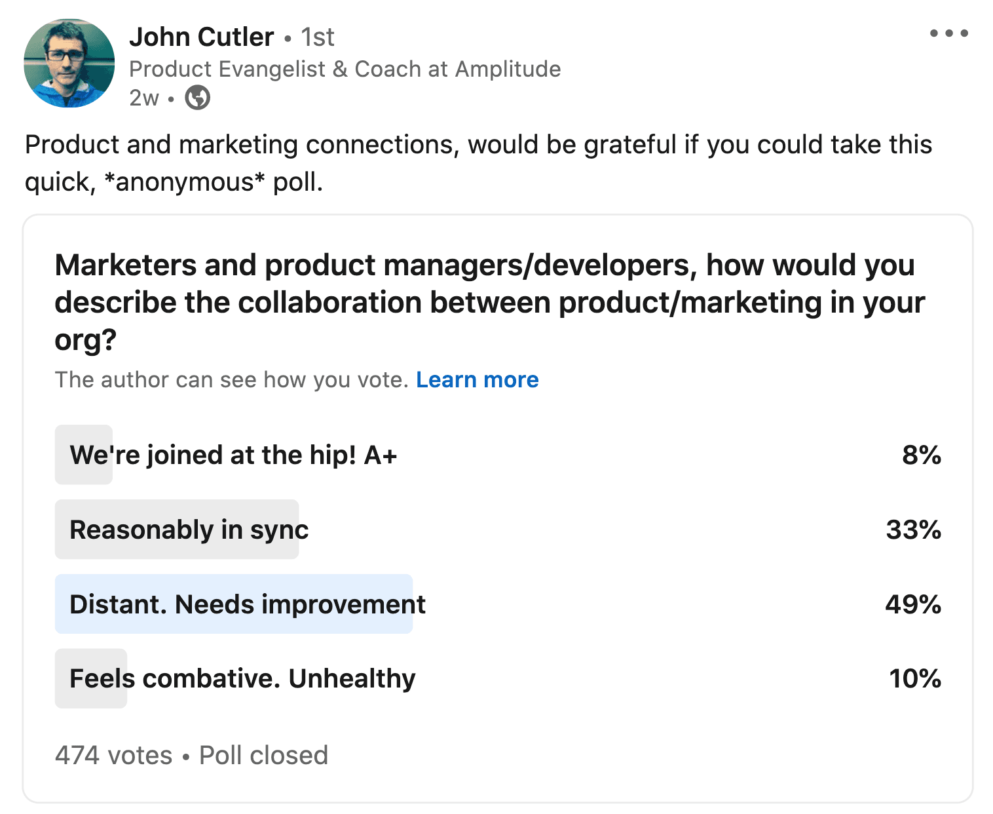Click John Cutler's job title line
Image resolution: width=993 pixels, height=814 pixels.
coord(345,68)
